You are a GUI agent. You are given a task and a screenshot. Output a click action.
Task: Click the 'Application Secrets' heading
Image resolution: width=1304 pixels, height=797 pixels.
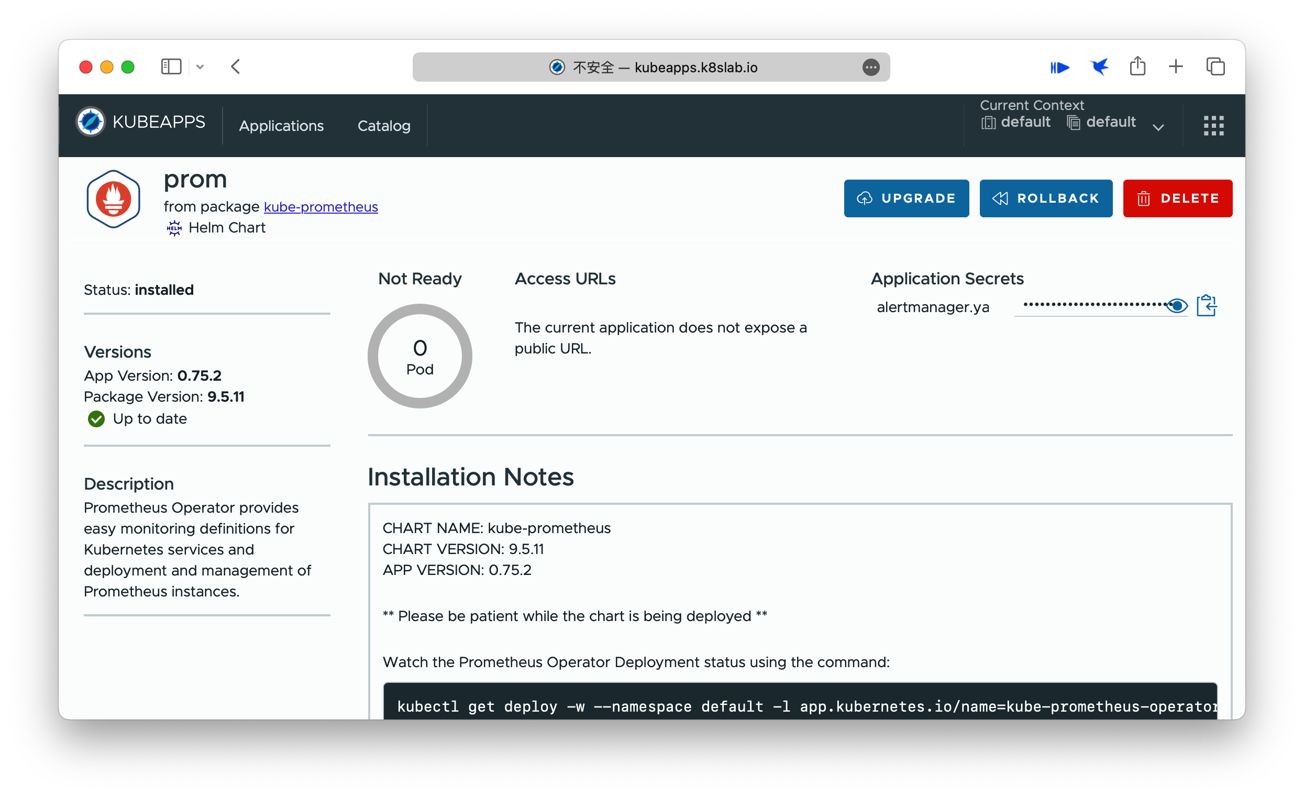947,279
